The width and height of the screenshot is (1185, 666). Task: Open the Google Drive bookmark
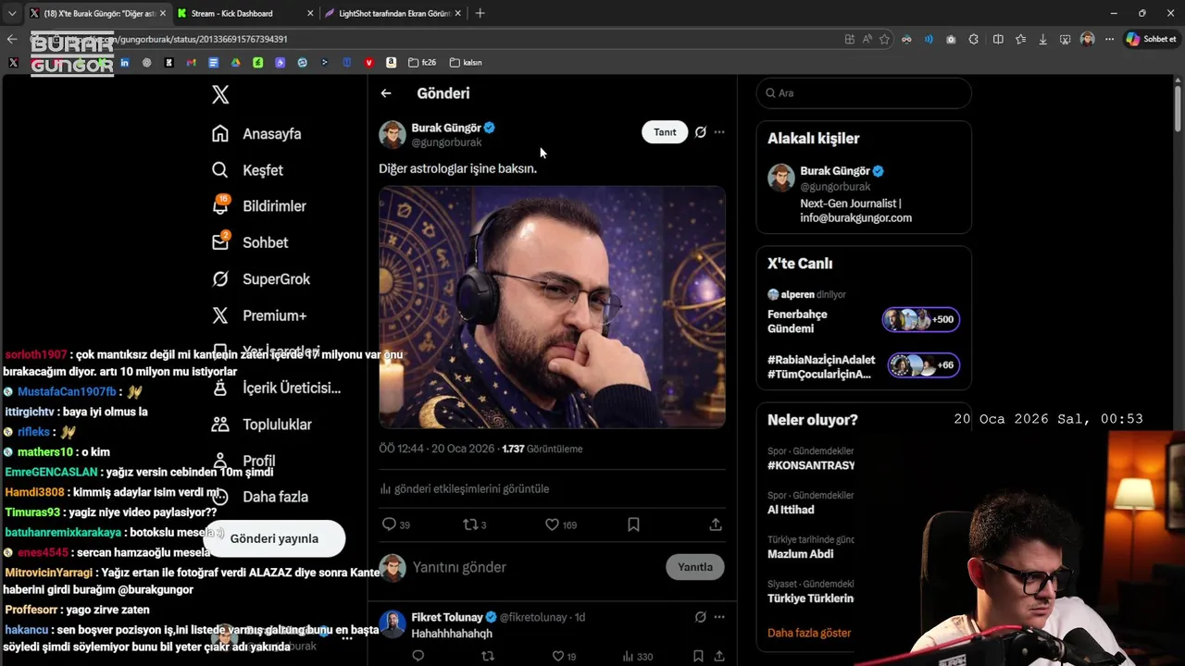(235, 62)
